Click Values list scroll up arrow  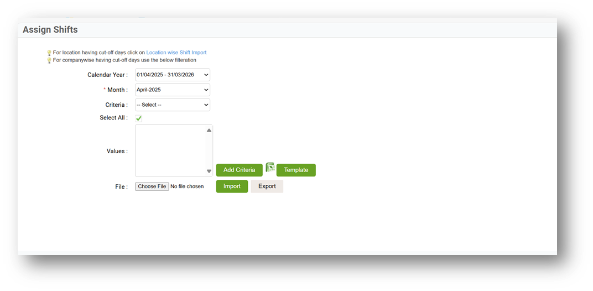tap(209, 130)
